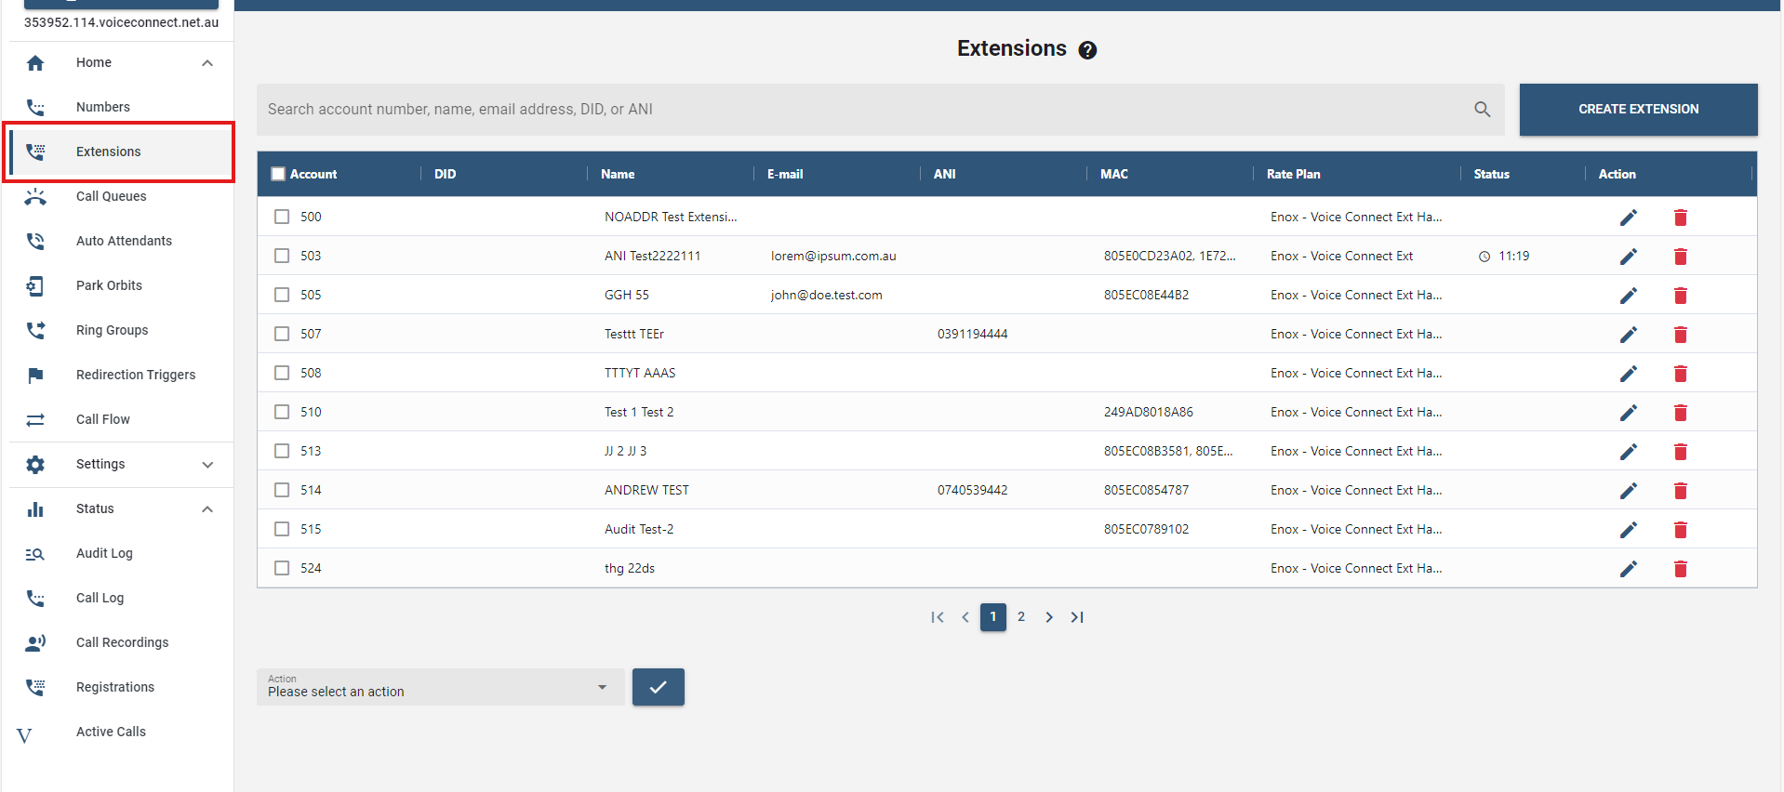Go to the last page of results

(x=1077, y=617)
